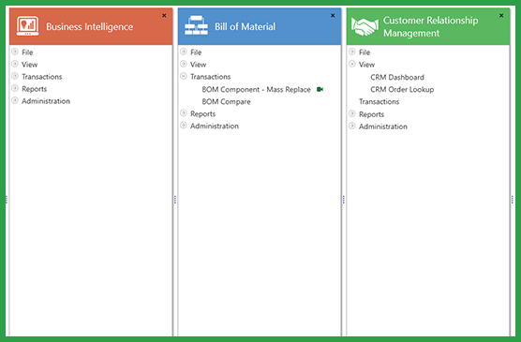Collapse View arrow in Customer Relationship Management panel
This screenshot has width=521, height=342.
point(352,64)
